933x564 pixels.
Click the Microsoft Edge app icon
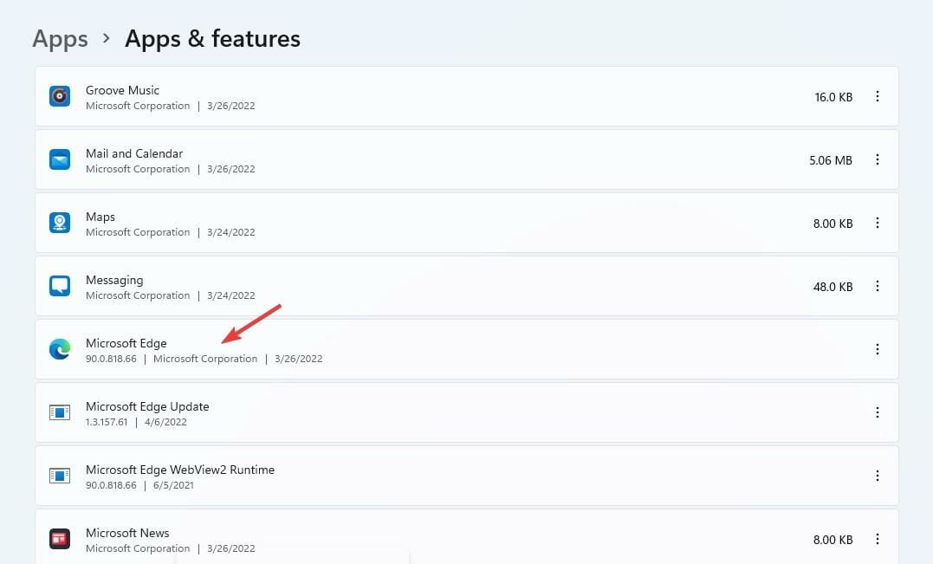click(60, 349)
